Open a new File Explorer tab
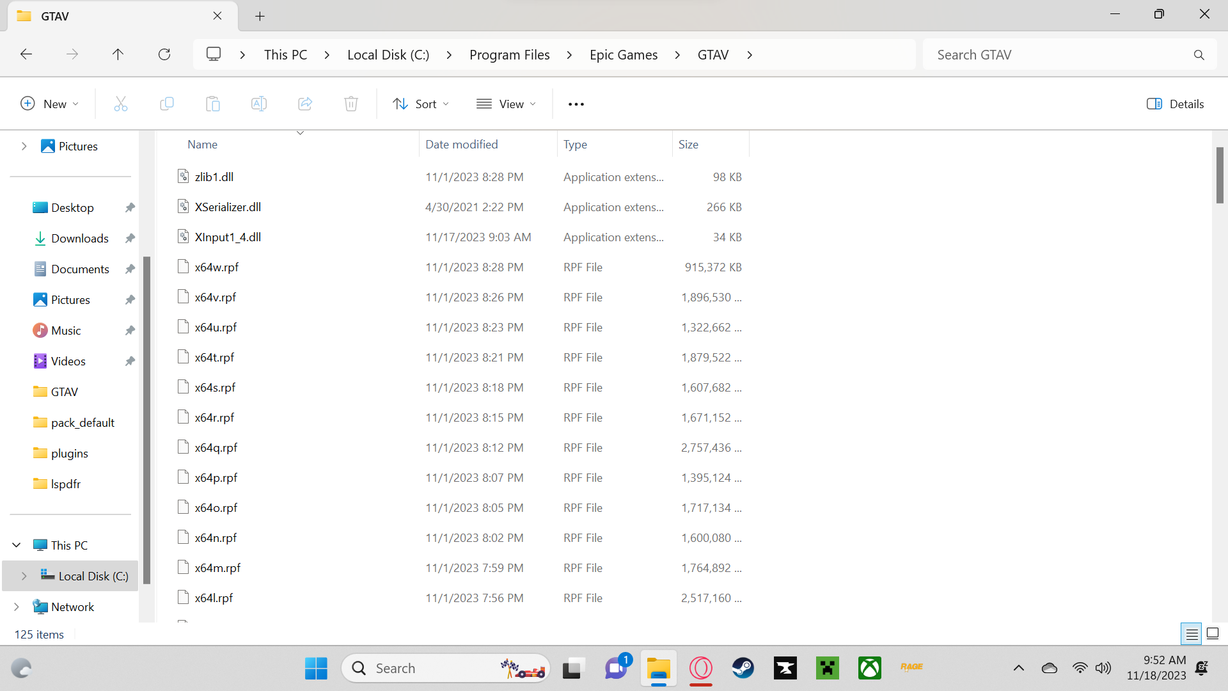1228x691 pixels. click(x=260, y=16)
